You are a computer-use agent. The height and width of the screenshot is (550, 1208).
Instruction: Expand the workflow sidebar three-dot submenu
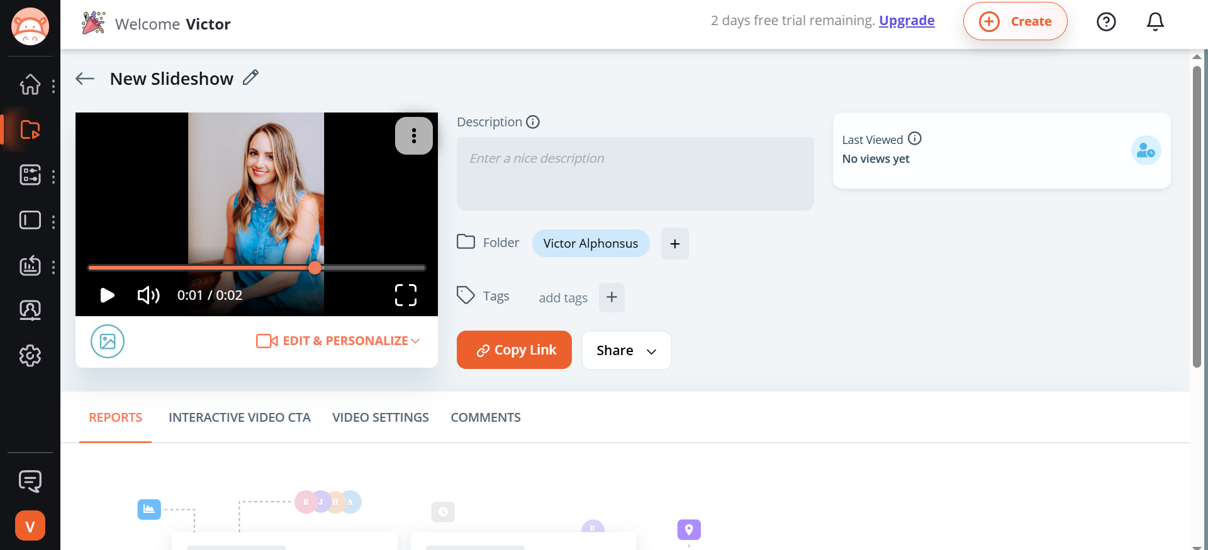point(53,177)
